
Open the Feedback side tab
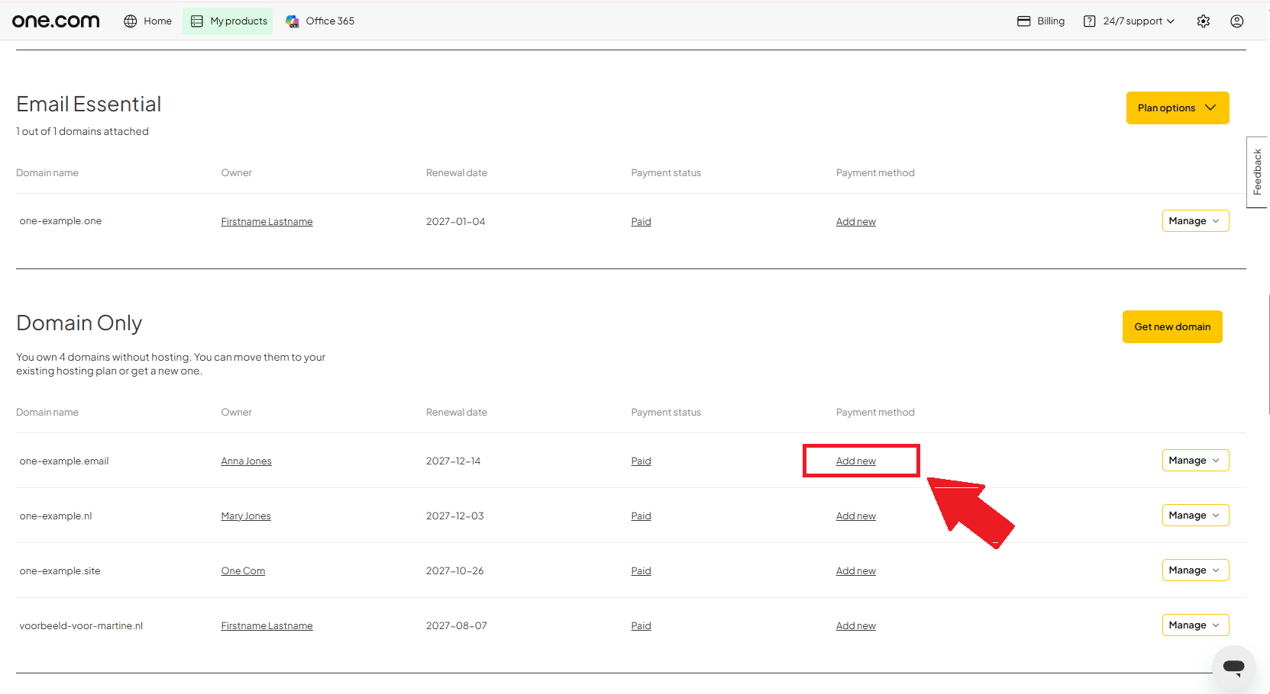1257,172
